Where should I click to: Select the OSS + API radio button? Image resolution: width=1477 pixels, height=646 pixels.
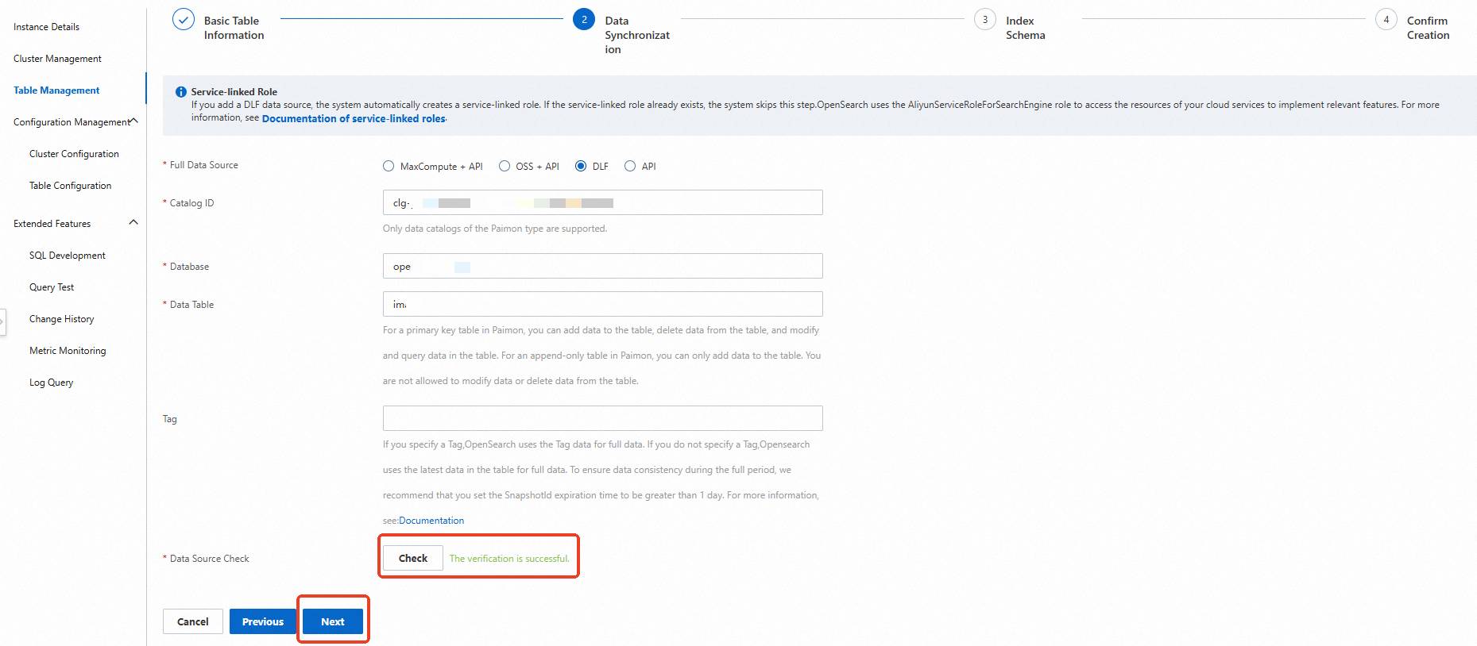point(505,166)
